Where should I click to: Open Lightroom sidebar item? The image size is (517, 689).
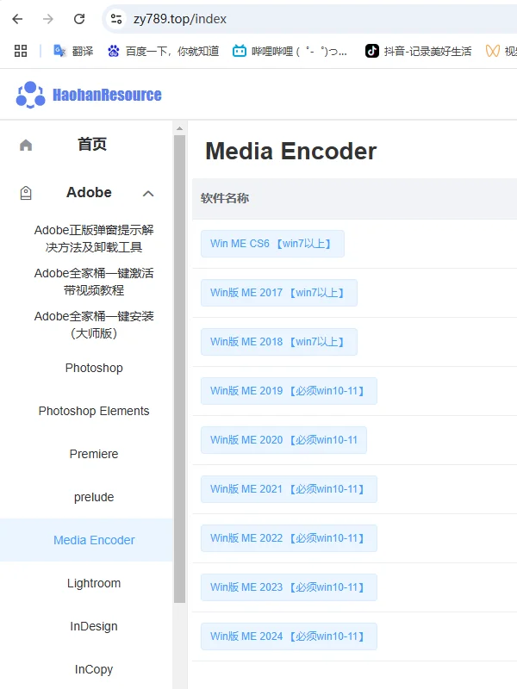[x=94, y=583]
